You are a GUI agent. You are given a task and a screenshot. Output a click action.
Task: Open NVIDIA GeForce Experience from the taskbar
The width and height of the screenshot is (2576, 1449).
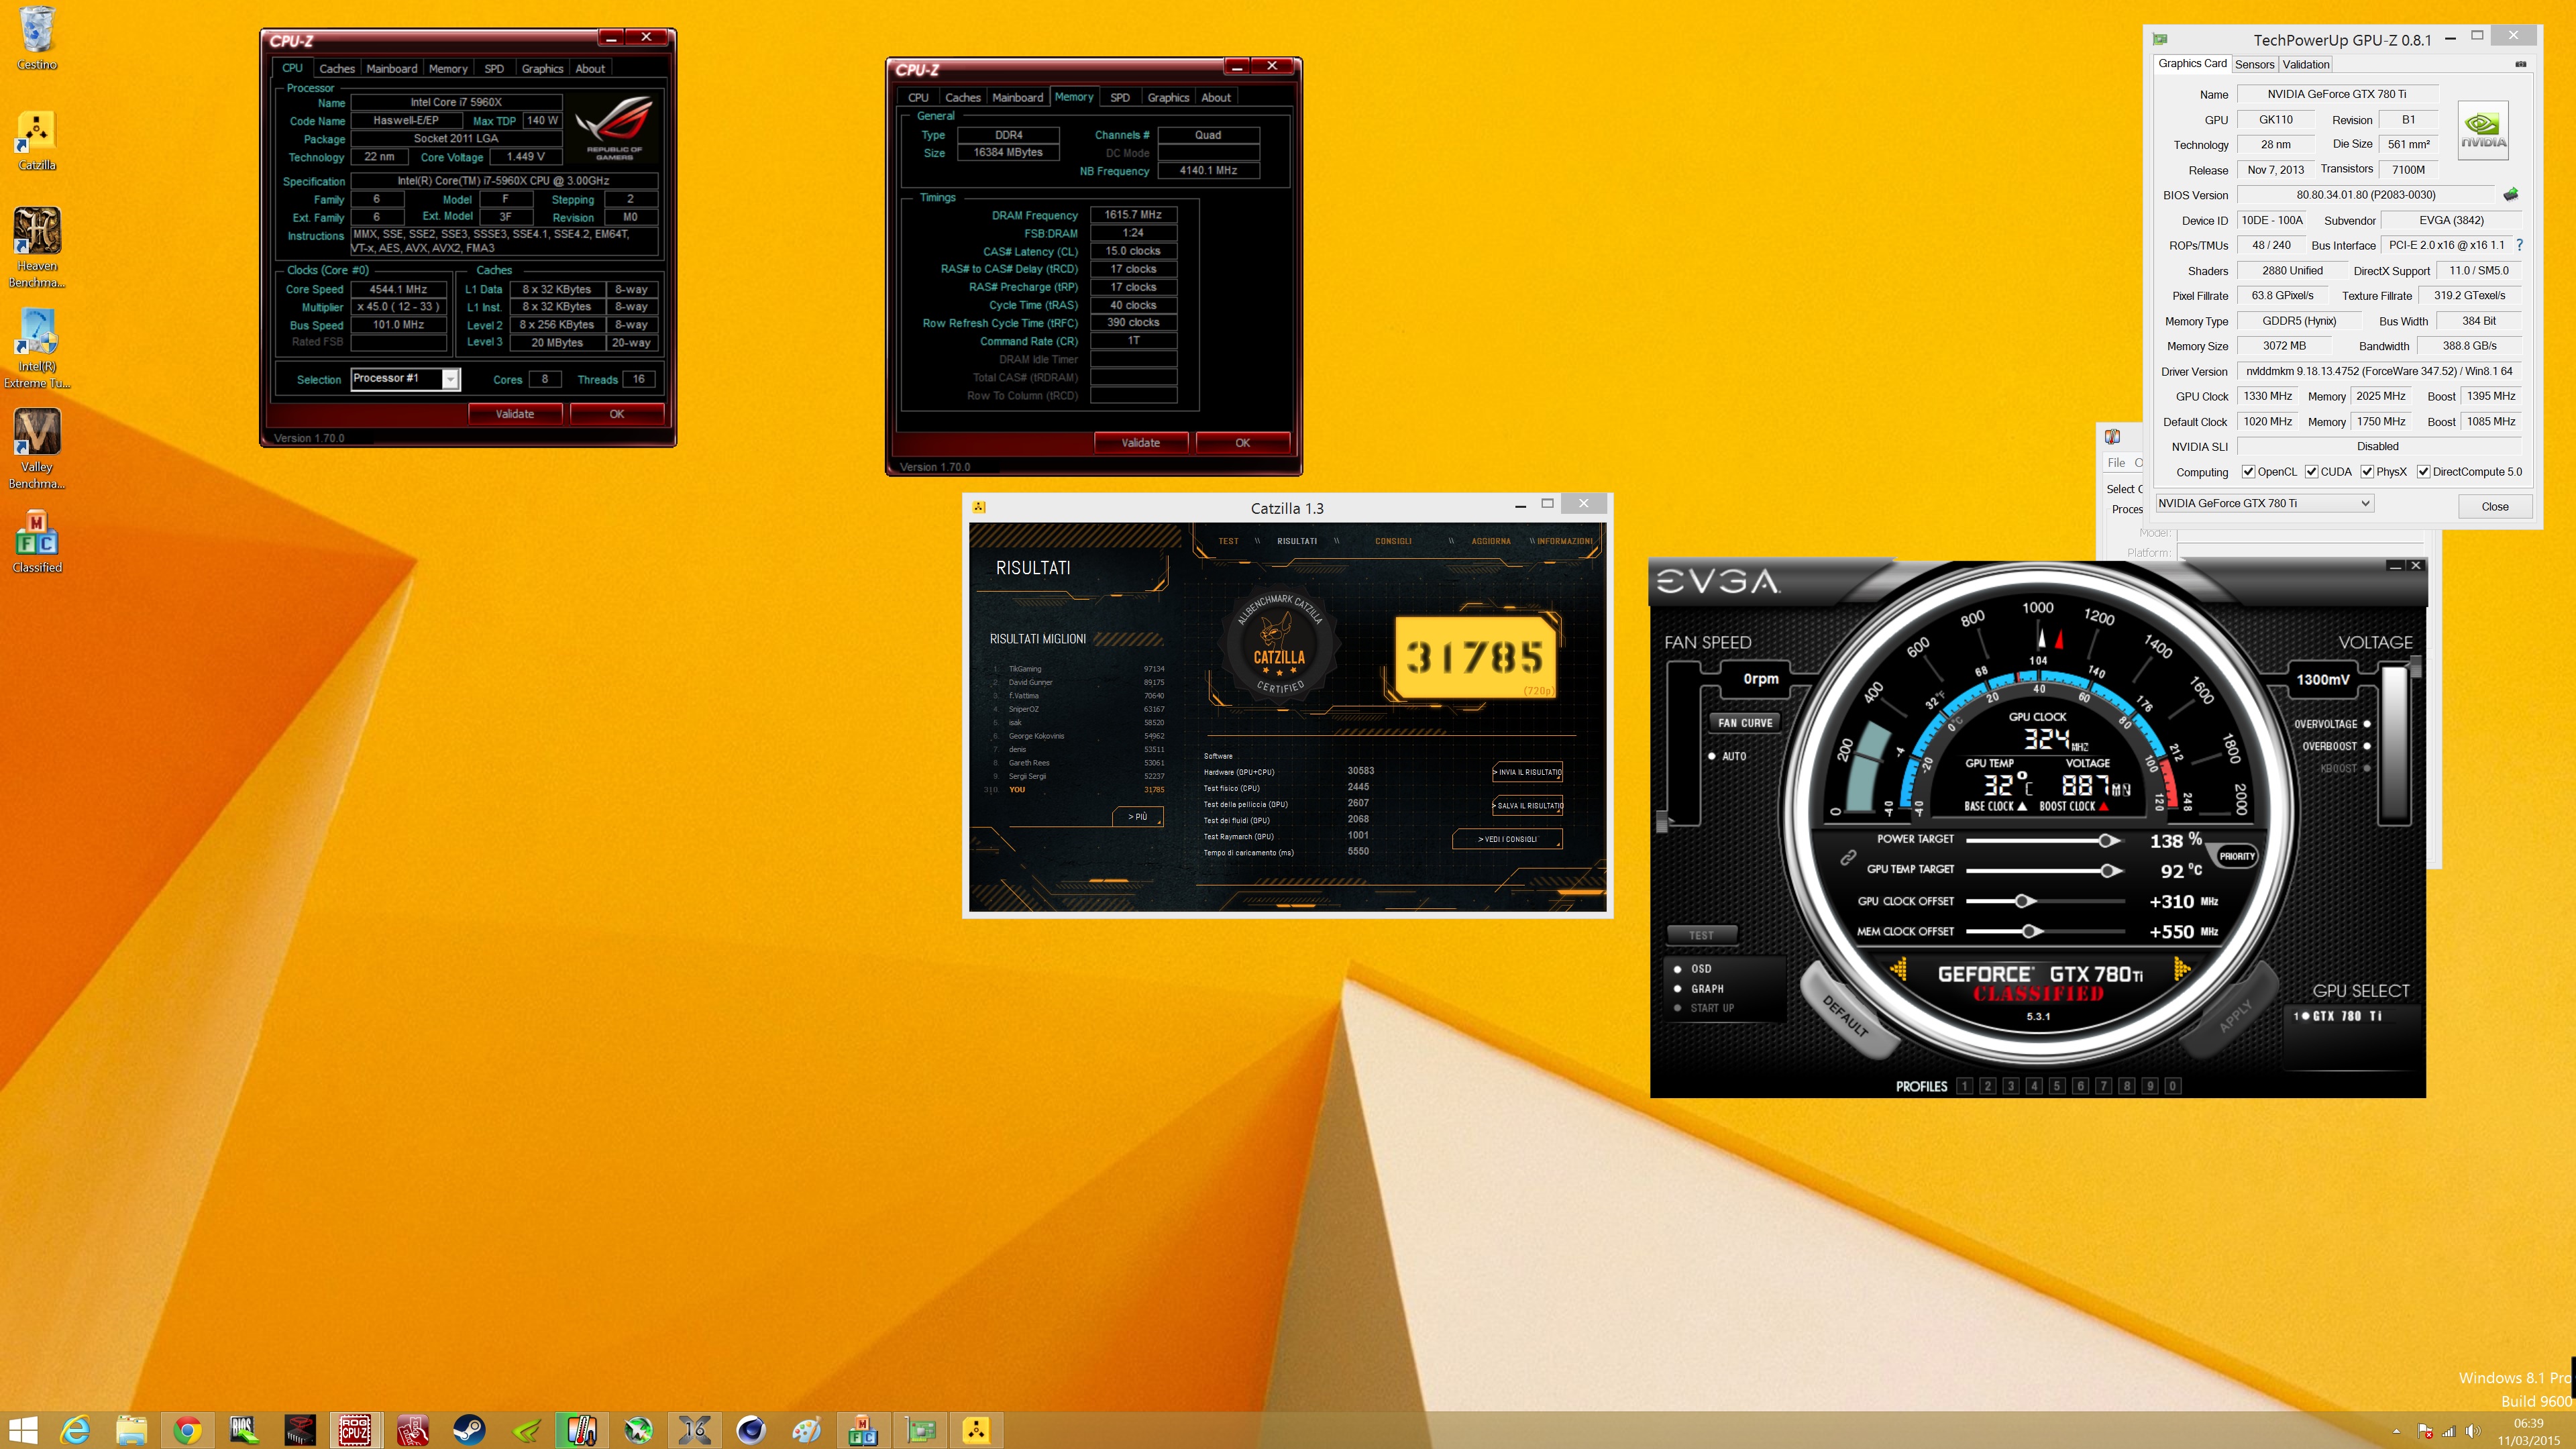tap(526, 1430)
